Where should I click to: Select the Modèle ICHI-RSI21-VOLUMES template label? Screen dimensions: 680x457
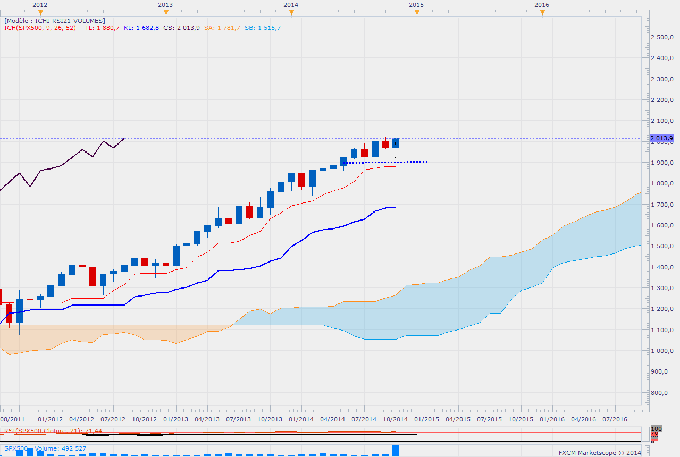[x=55, y=21]
